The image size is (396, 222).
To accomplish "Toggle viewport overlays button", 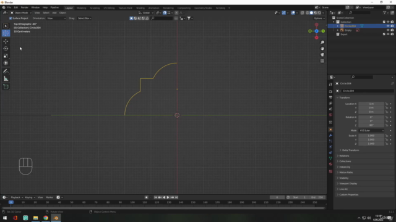I will 293,13.
